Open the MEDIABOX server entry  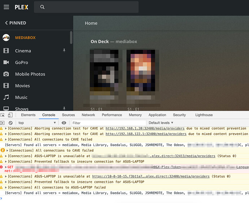coord(25,38)
